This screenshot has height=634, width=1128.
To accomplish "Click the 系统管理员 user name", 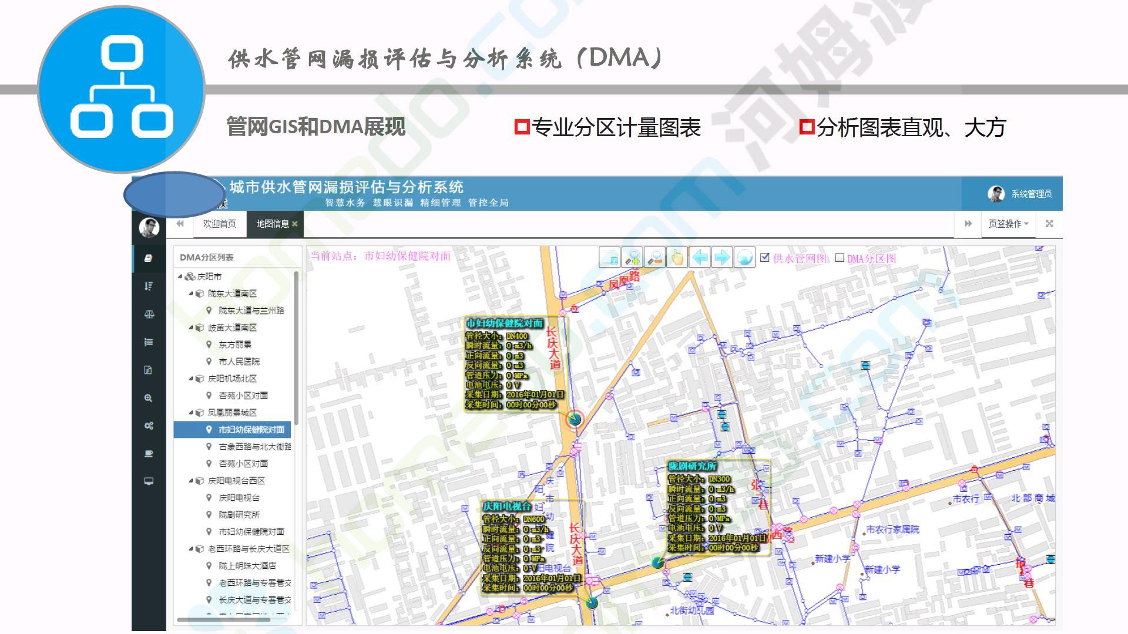I will (x=1031, y=194).
